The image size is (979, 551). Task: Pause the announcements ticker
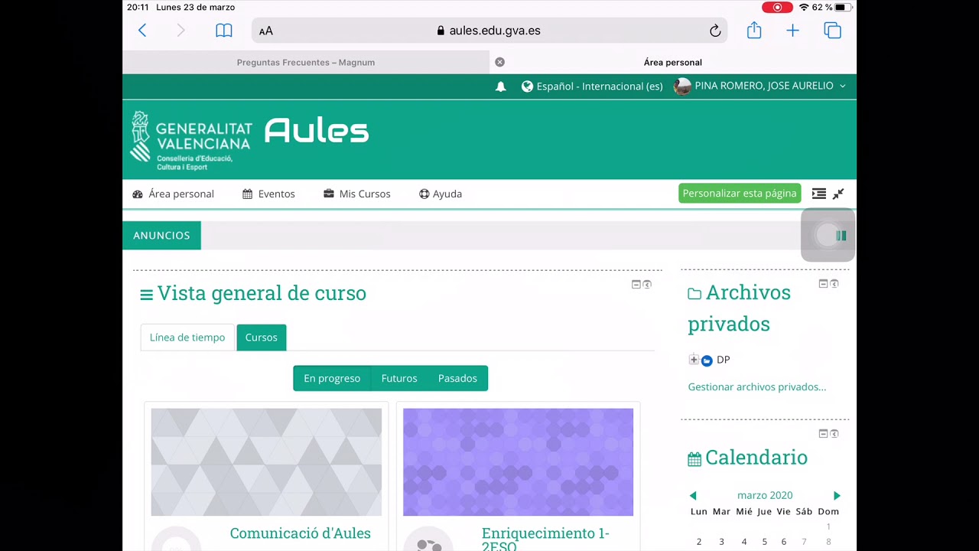[841, 236]
